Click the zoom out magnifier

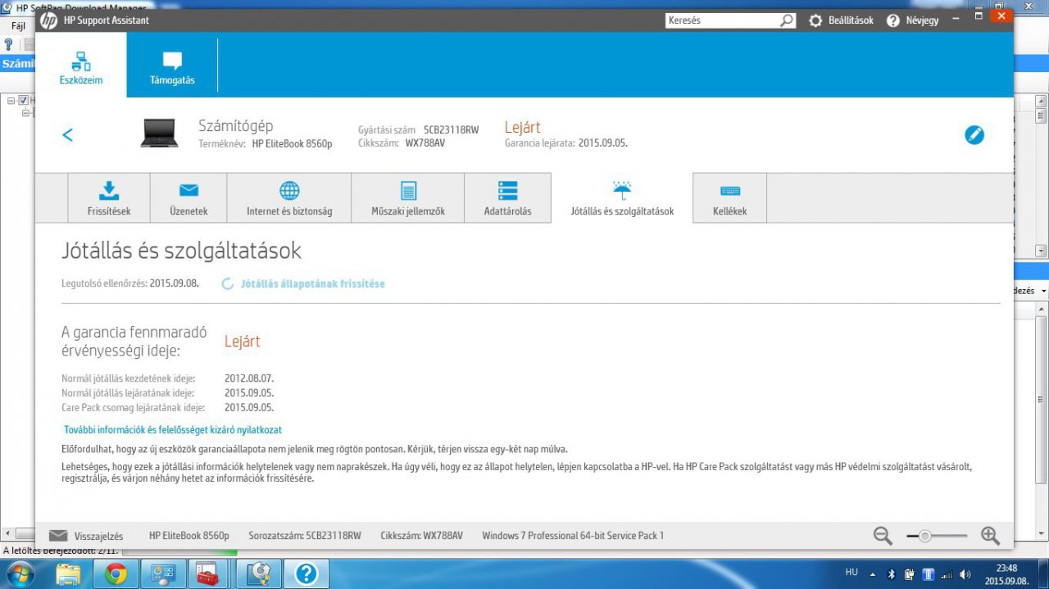883,536
